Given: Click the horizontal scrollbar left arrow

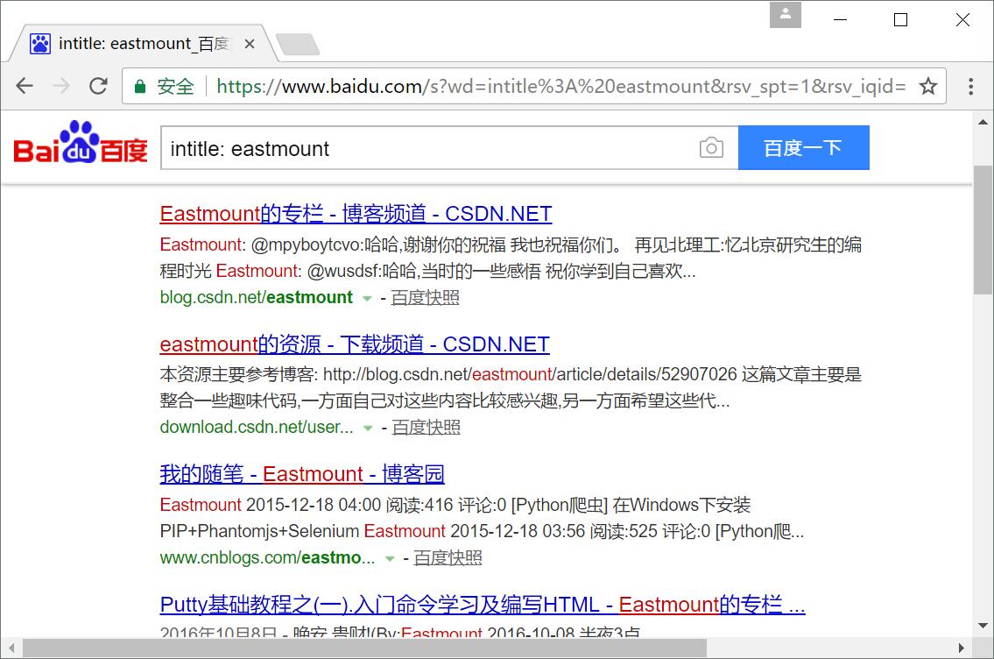Looking at the screenshot, I should click(11, 648).
